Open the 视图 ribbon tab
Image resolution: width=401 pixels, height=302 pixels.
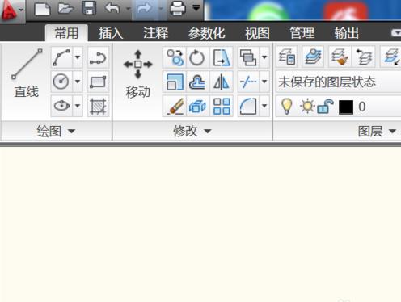[x=257, y=33]
